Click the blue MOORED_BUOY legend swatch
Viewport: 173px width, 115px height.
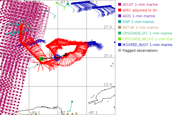pyautogui.click(x=120, y=45)
